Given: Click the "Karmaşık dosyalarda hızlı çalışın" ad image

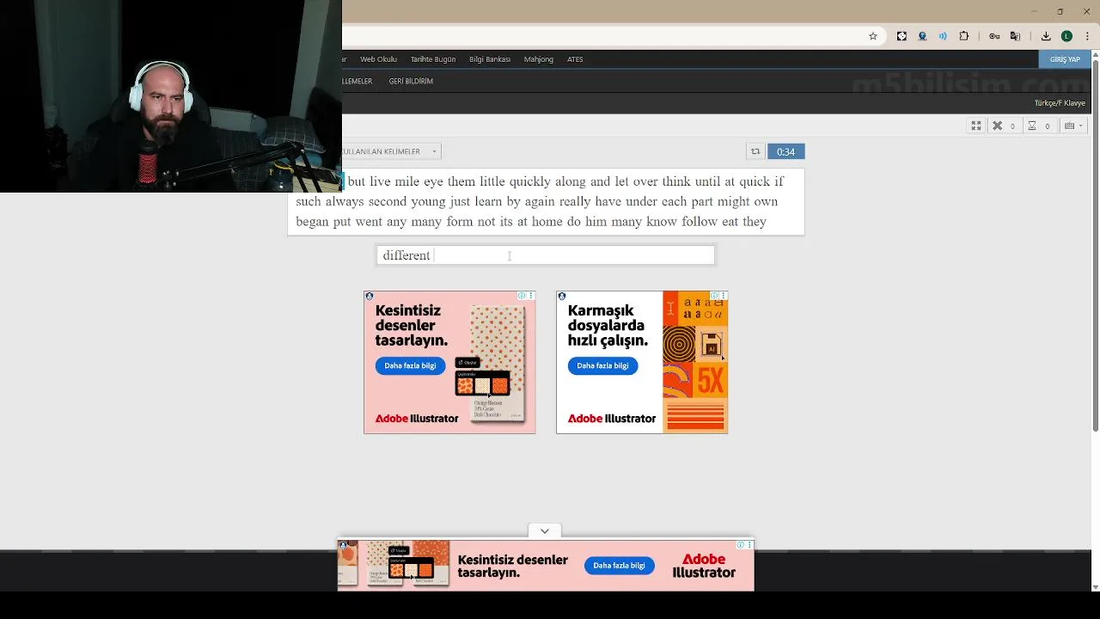Looking at the screenshot, I should [x=642, y=362].
